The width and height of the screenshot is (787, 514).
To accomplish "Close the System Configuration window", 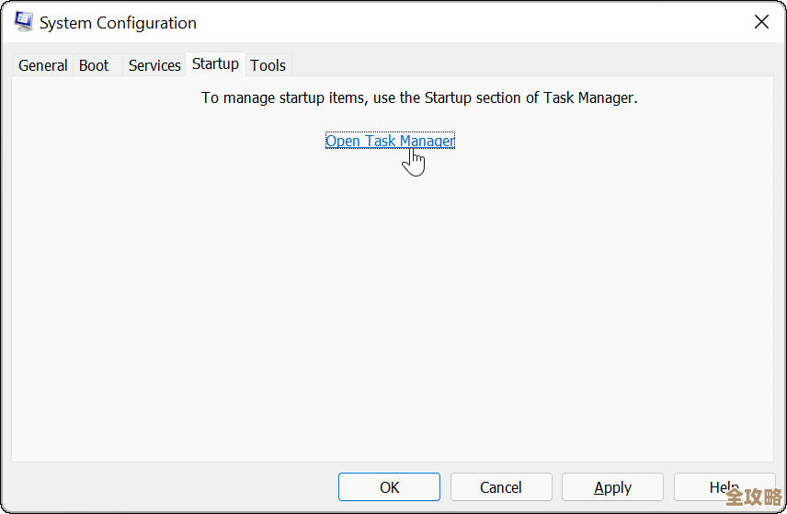I will coord(761,22).
